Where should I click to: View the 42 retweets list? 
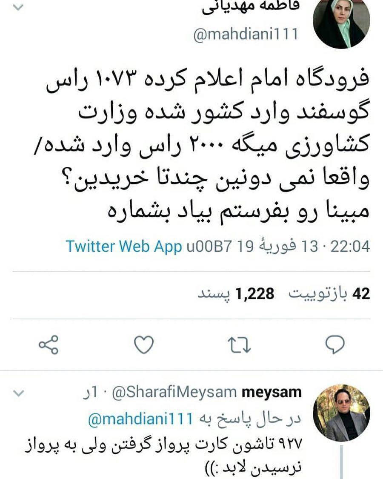(x=329, y=293)
